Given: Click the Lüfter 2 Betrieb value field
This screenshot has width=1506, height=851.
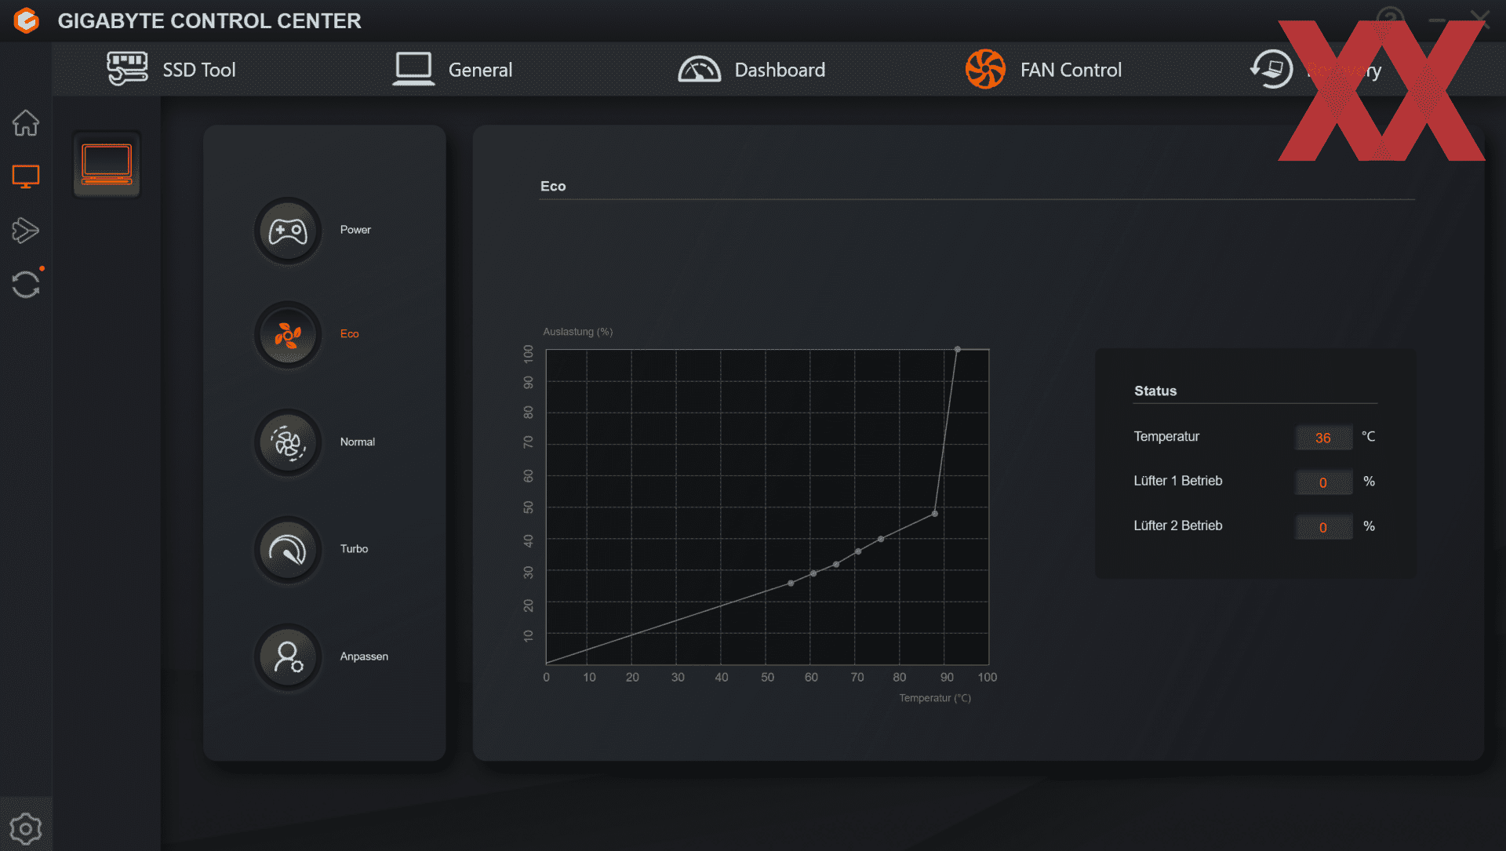Looking at the screenshot, I should (x=1323, y=527).
